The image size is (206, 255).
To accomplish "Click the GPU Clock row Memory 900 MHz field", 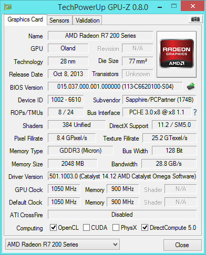I will point(122,189).
